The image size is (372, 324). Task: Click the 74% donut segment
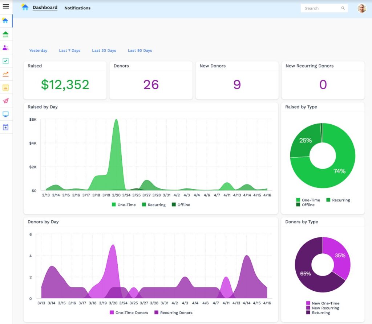coord(340,171)
